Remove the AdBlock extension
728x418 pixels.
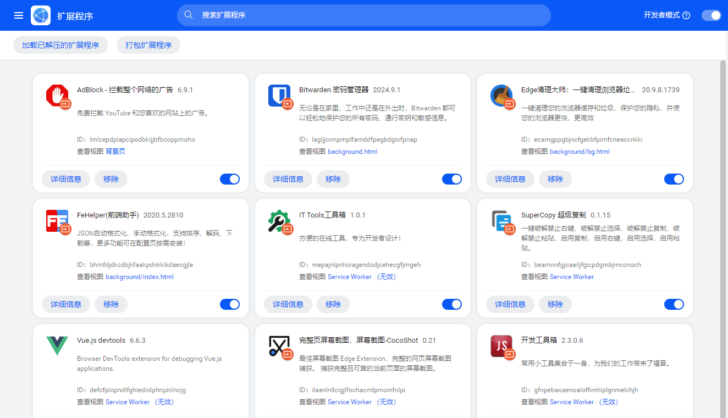111,179
